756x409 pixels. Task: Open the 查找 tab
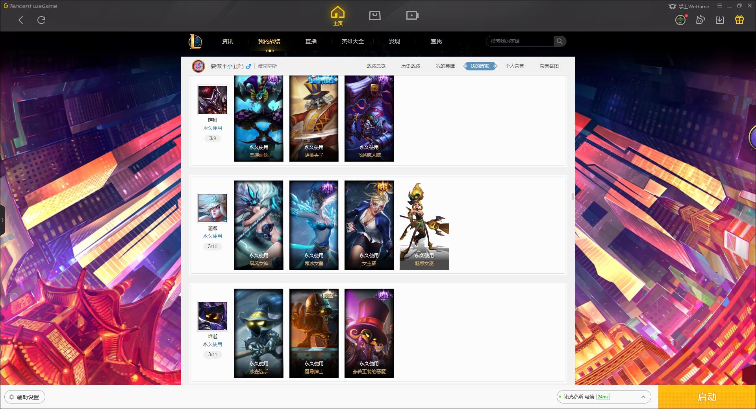pos(436,41)
